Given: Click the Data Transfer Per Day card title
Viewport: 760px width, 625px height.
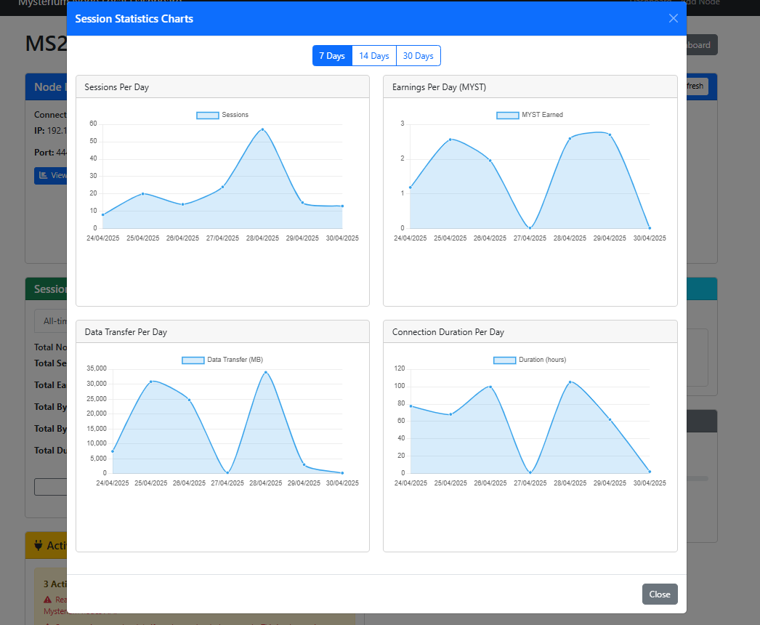Looking at the screenshot, I should pos(126,332).
